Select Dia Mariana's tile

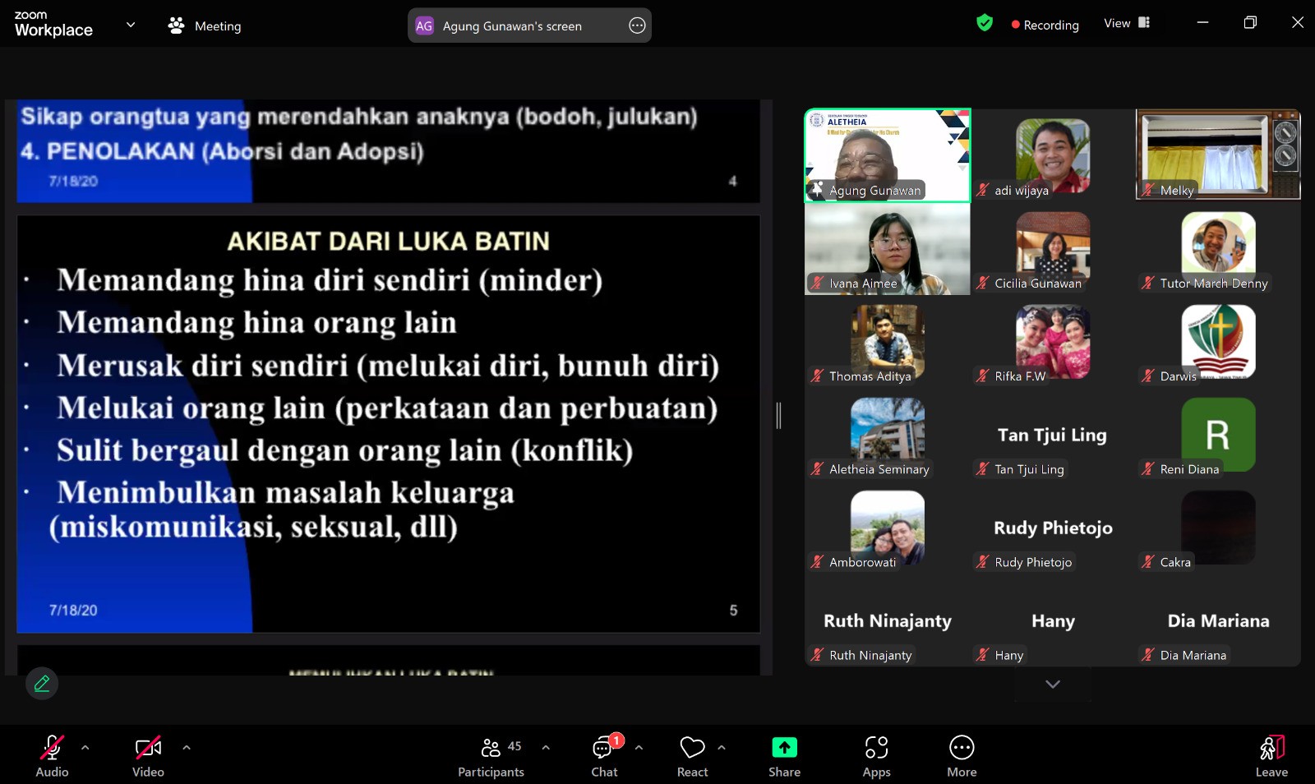pyautogui.click(x=1218, y=620)
